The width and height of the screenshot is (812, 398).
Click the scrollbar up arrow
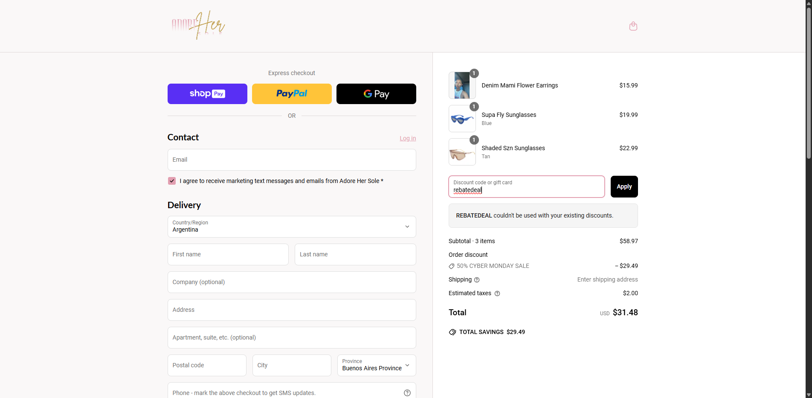click(x=809, y=3)
